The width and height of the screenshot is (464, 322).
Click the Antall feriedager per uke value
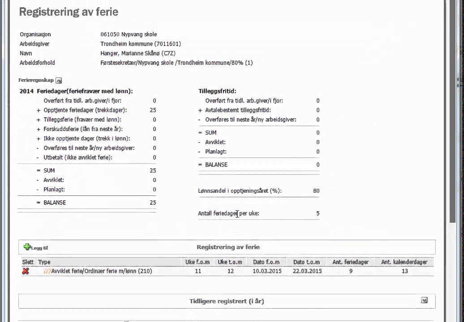pos(318,213)
